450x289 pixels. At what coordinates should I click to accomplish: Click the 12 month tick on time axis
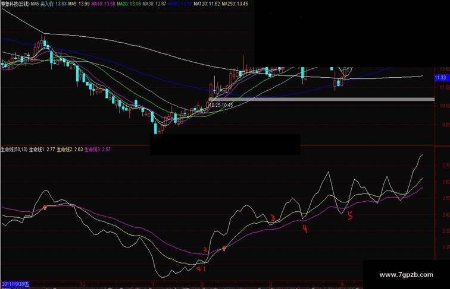(83, 284)
